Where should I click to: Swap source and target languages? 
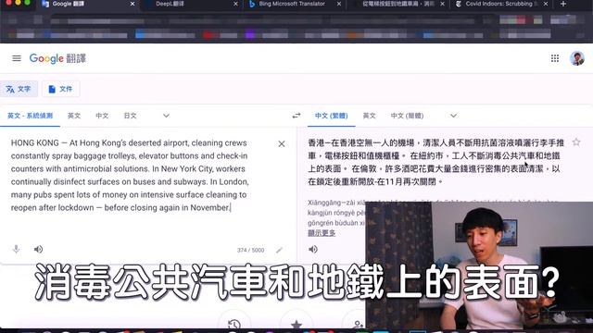coord(296,116)
